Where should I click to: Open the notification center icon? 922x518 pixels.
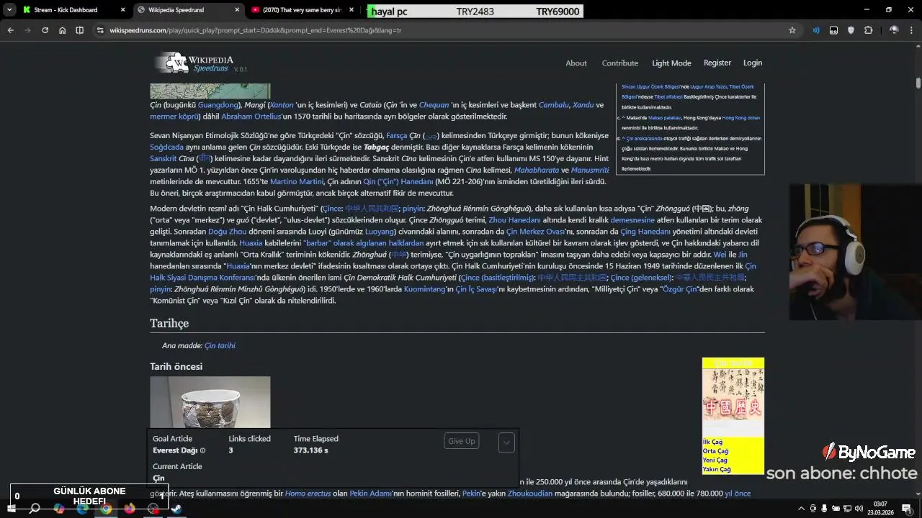pyautogui.click(x=906, y=509)
